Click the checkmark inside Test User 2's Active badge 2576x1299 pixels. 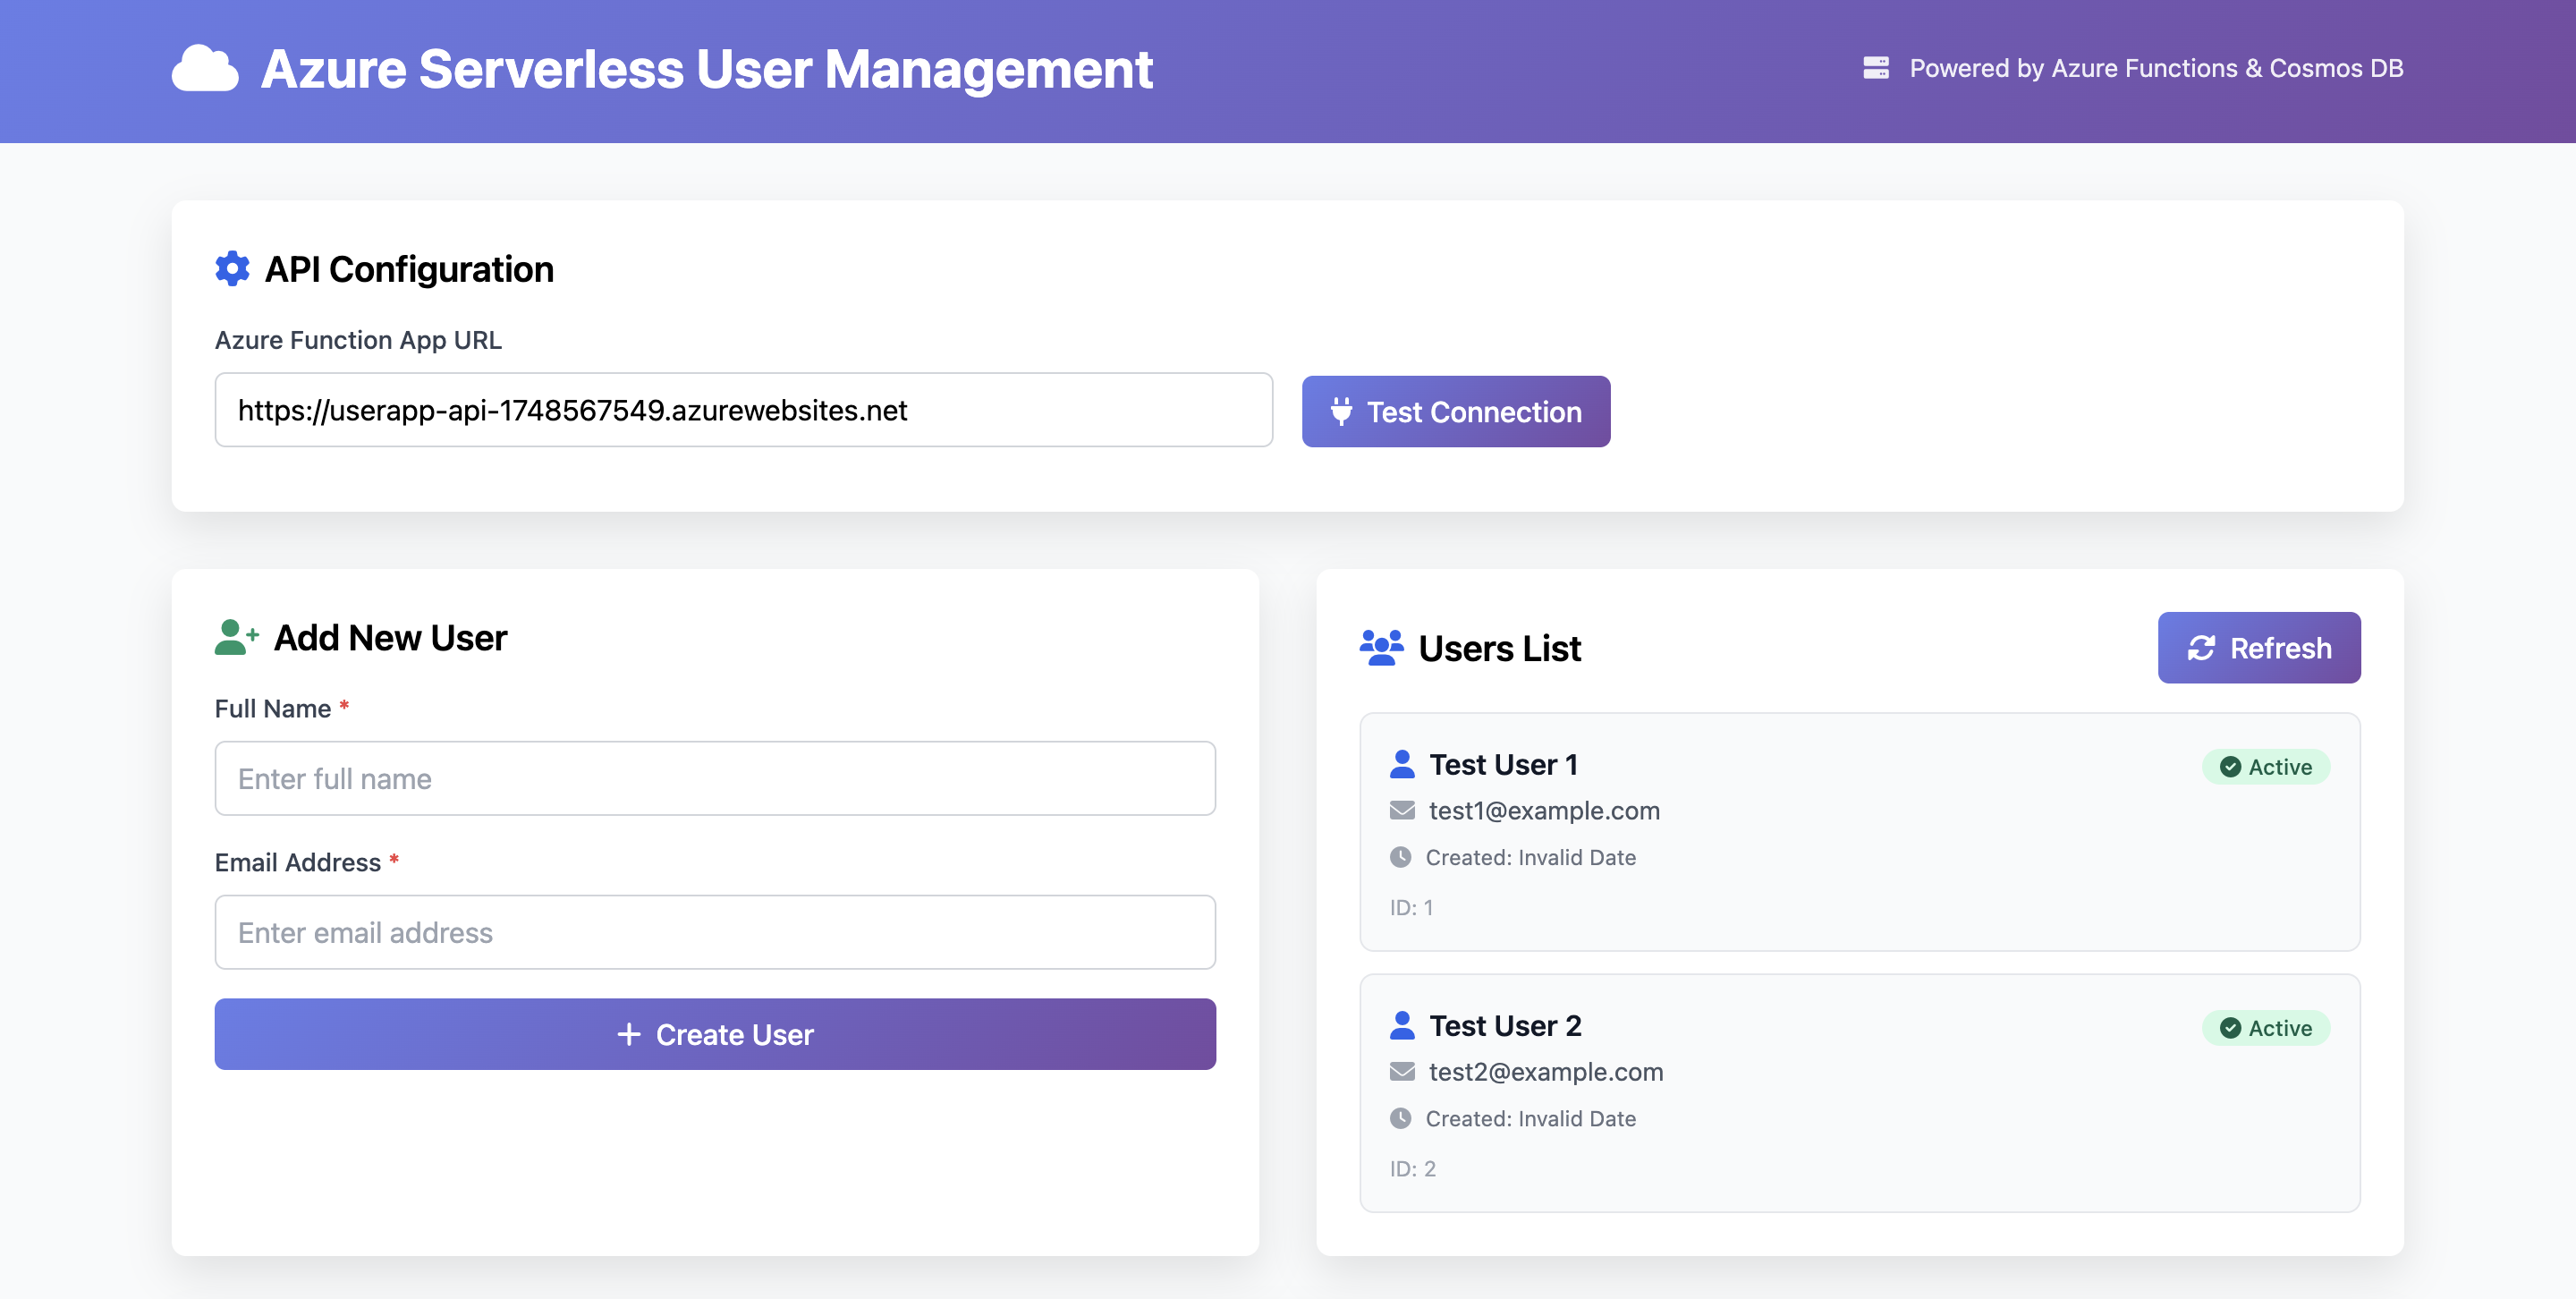(x=2230, y=1027)
